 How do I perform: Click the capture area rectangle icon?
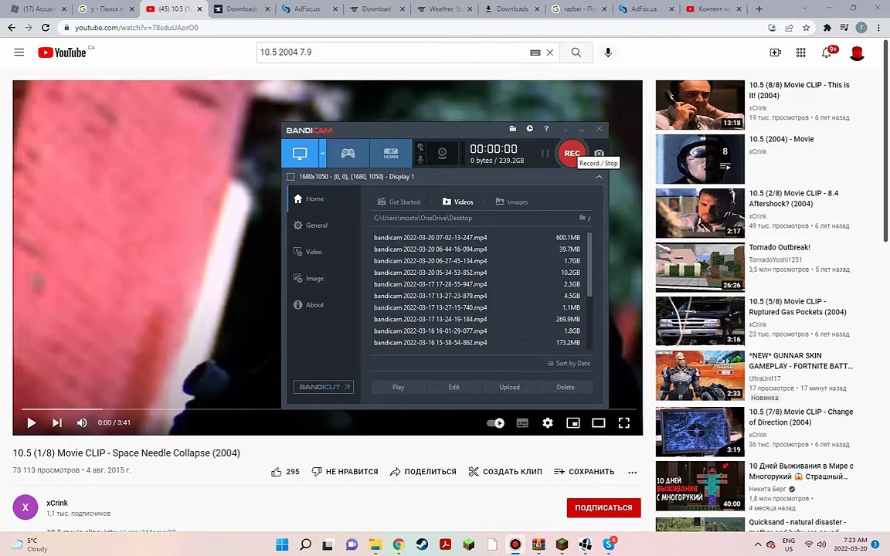point(291,177)
